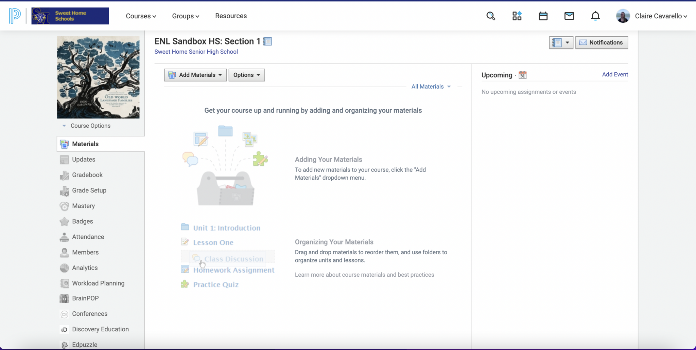Viewport: 696px width, 350px height.
Task: Open the Add Materials dropdown
Action: pyautogui.click(x=195, y=75)
